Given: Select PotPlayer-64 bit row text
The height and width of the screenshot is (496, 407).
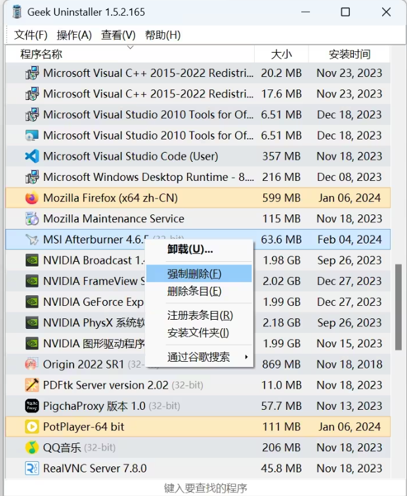Looking at the screenshot, I should tap(83, 427).
